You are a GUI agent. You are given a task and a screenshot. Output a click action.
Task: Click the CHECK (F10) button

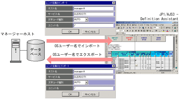tap(144, 39)
